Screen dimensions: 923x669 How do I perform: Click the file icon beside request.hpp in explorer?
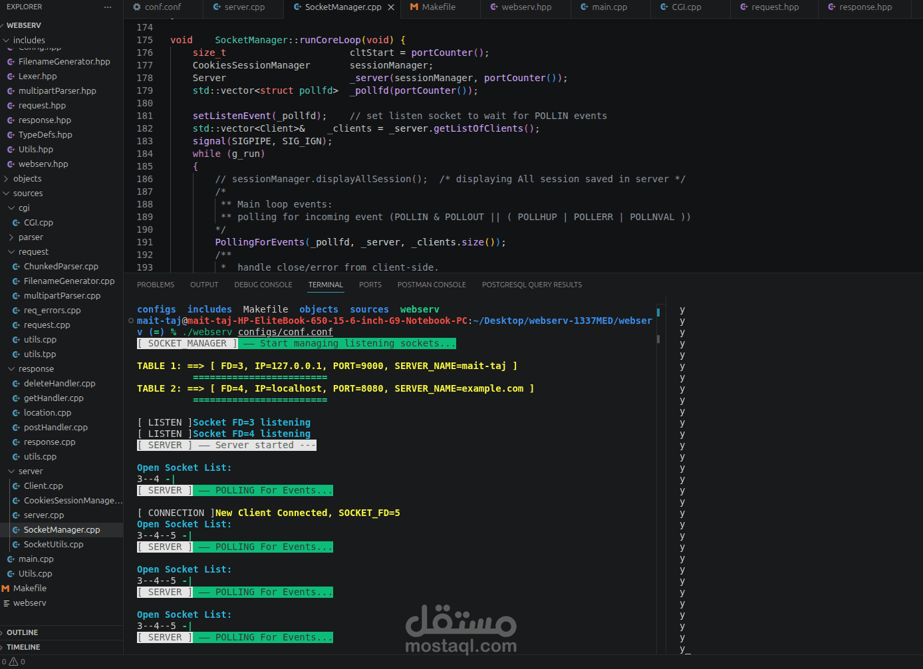click(11, 106)
